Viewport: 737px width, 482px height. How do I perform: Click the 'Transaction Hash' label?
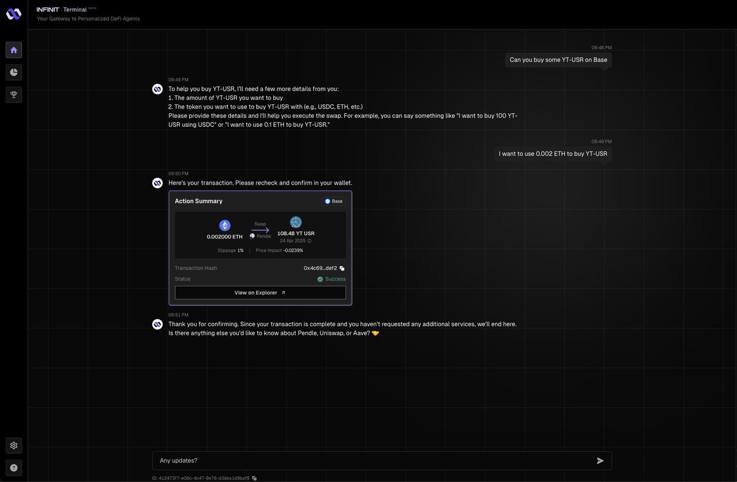pos(196,268)
